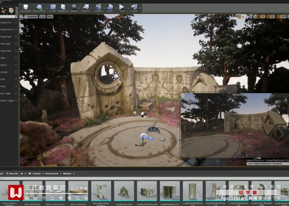The height and width of the screenshot is (206, 289).
Task: Select Sphere Trigger in the Modes panel
Action: tap(9, 100)
